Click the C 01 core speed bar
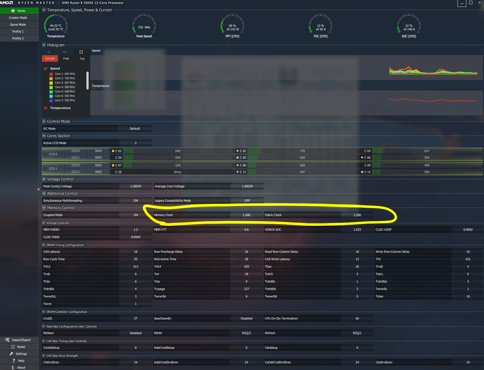Viewport: 484px width, 370px height. click(178, 151)
